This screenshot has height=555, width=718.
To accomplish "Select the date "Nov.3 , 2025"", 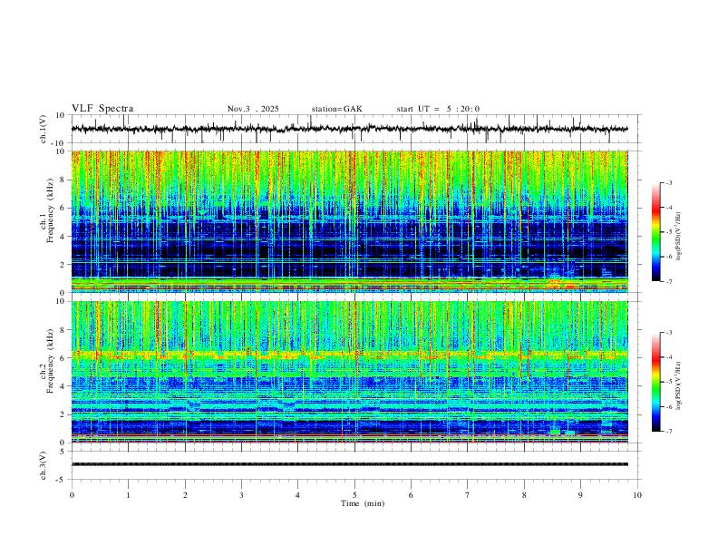I will coord(253,109).
